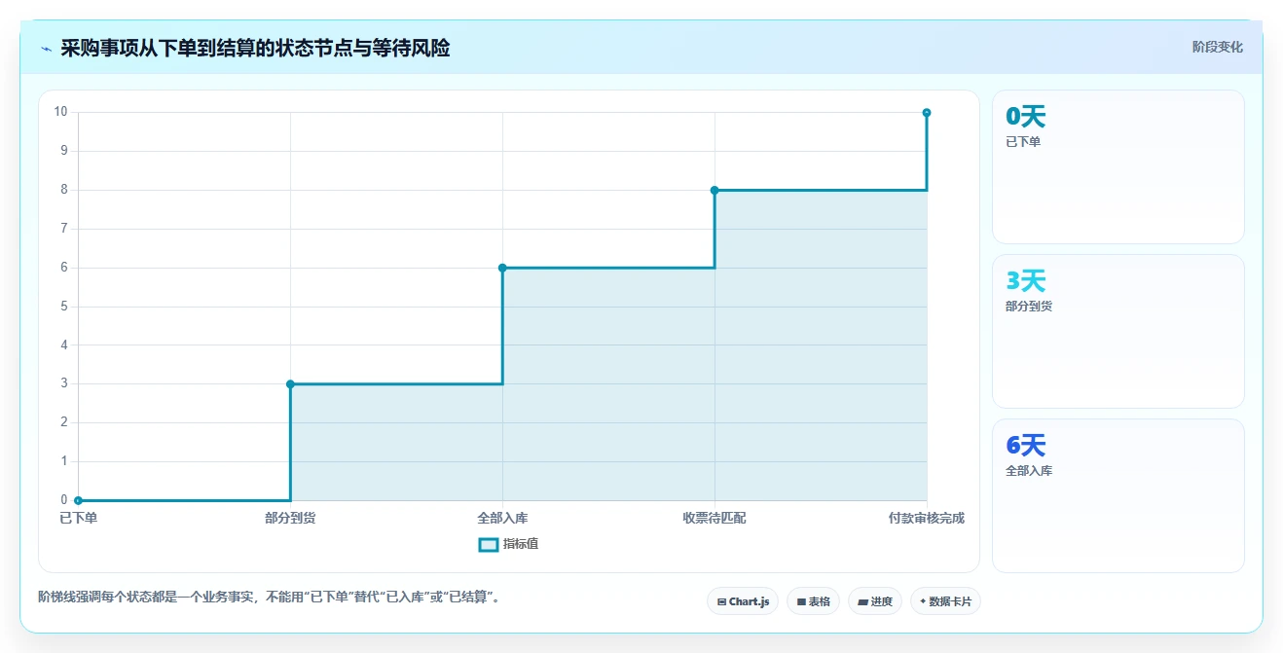Viewport: 1283px width, 653px height.
Task: Click the Chart.js tag icon
Action: (x=721, y=602)
